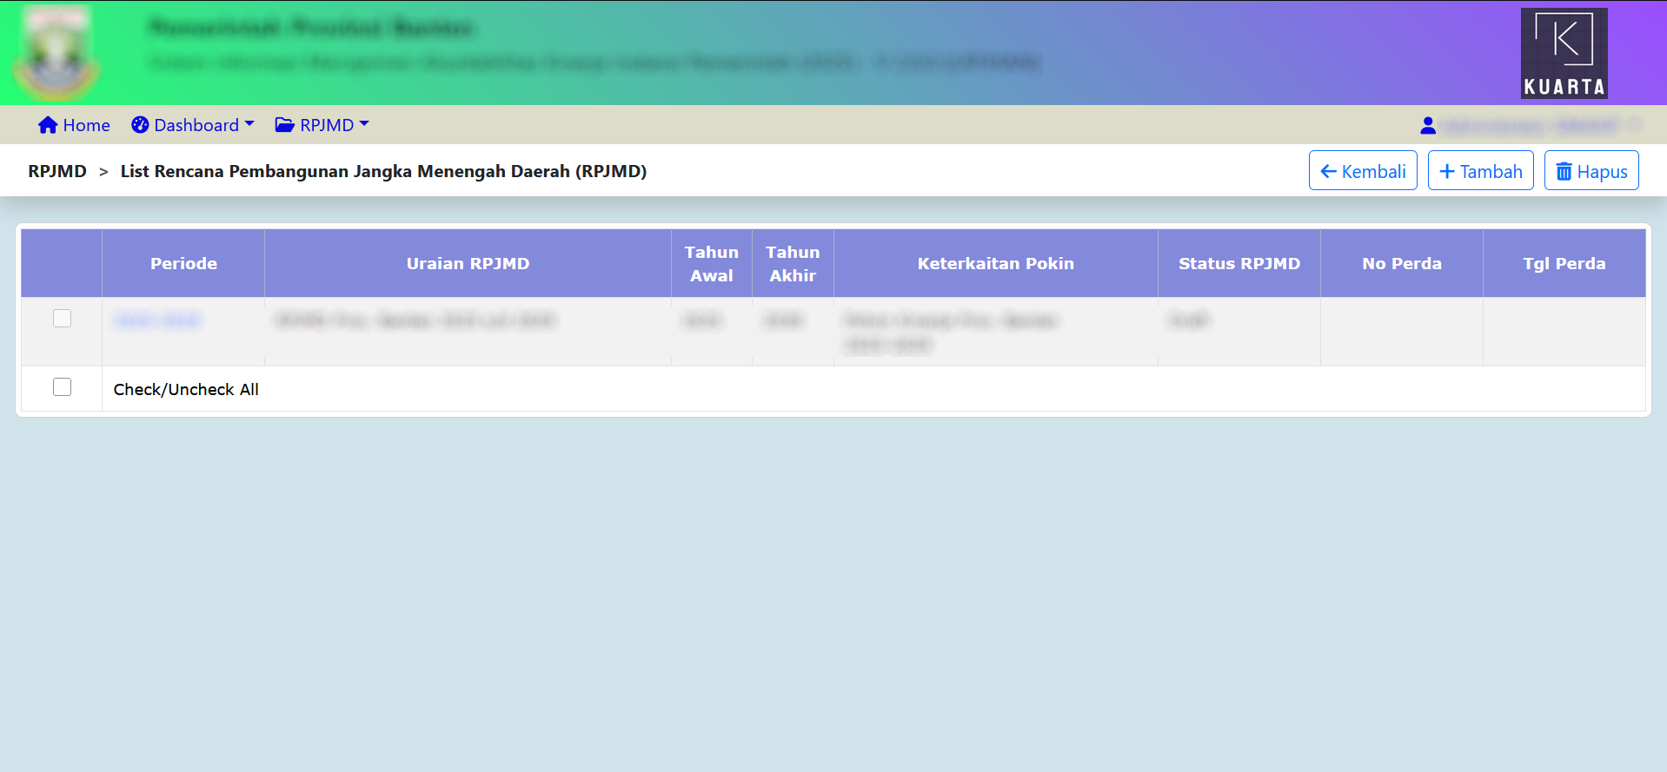Viewport: 1667px width, 772px height.
Task: Open the Home menu item
Action: [x=86, y=125]
